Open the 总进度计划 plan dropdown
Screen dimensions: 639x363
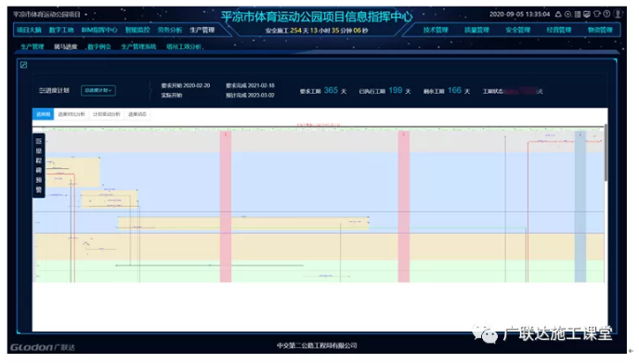(x=98, y=90)
